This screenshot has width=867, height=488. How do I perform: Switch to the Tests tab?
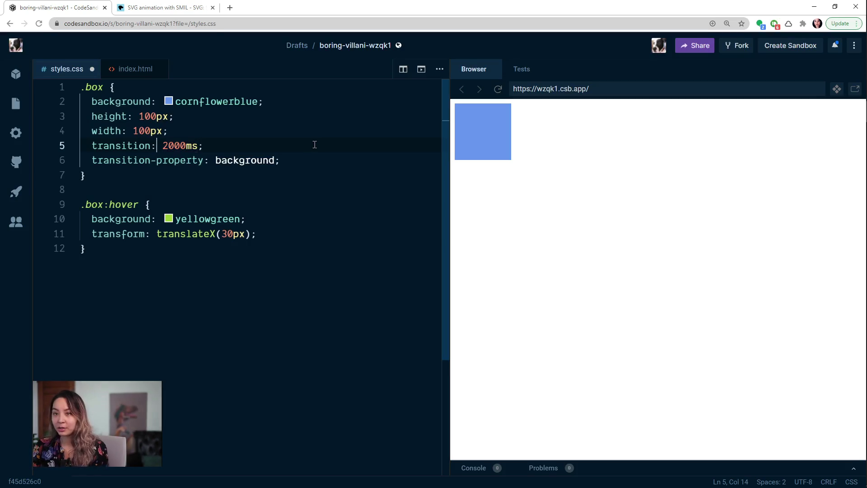click(522, 69)
